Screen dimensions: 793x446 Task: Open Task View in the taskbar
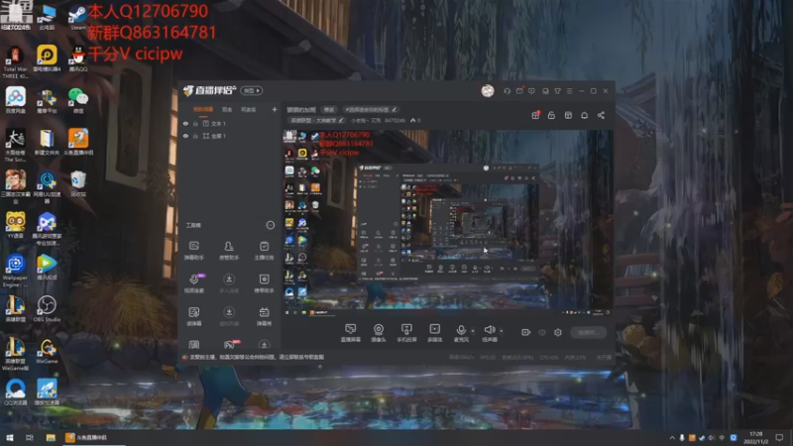coord(30,438)
